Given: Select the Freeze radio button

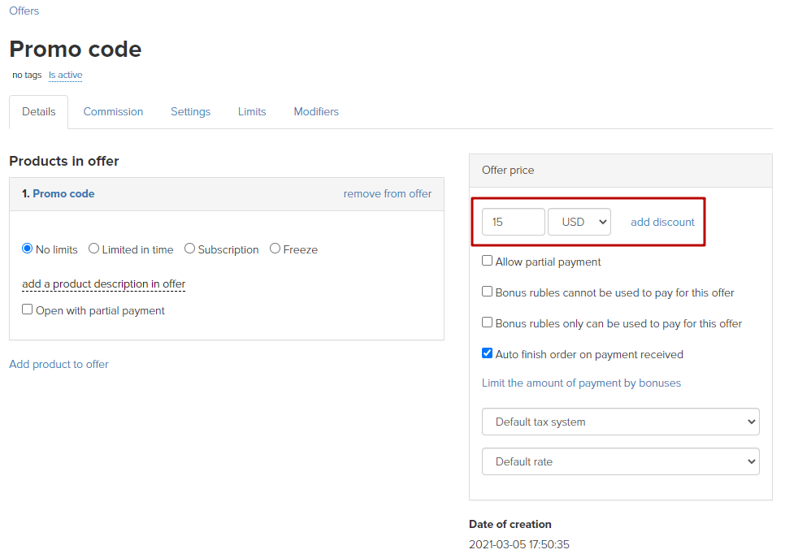Looking at the screenshot, I should coord(275,249).
